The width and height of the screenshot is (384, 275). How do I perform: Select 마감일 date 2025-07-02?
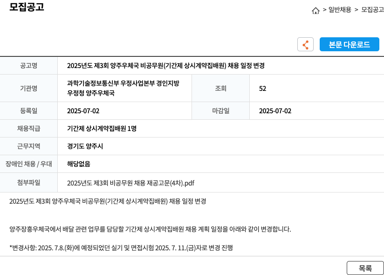275,111
